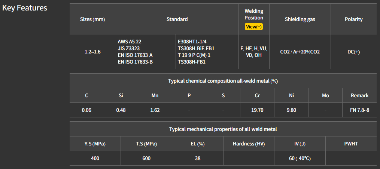
Task: Select the Polarity column header
Action: tap(353, 19)
